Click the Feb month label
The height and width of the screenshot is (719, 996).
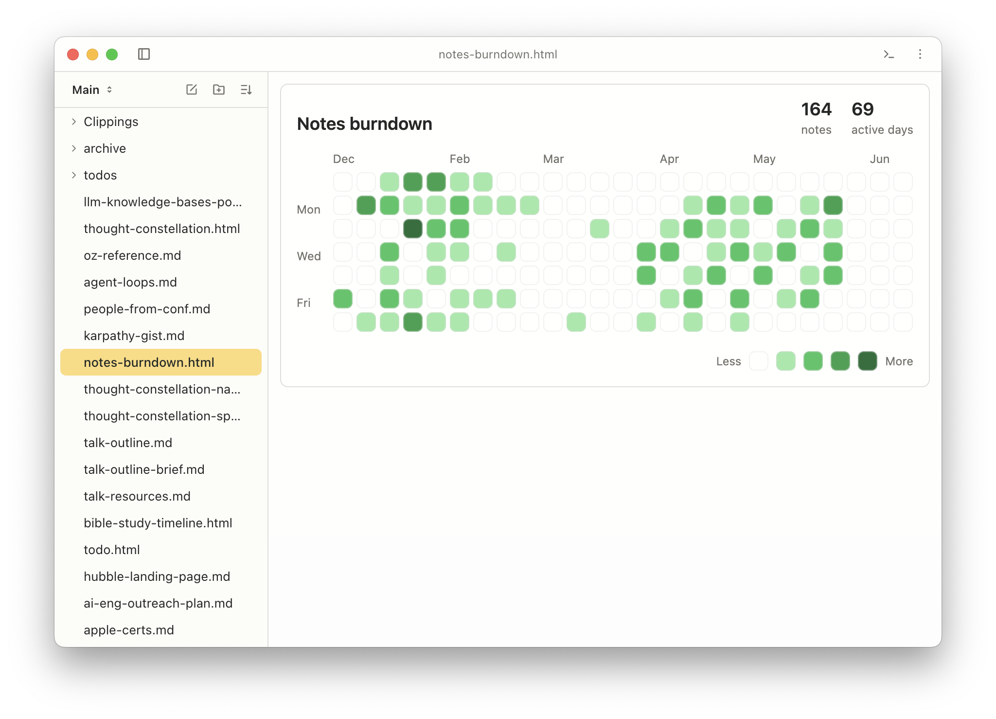[460, 159]
